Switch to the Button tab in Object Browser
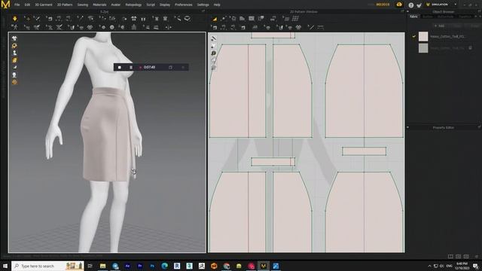This screenshot has height=271, width=482. coord(428,17)
